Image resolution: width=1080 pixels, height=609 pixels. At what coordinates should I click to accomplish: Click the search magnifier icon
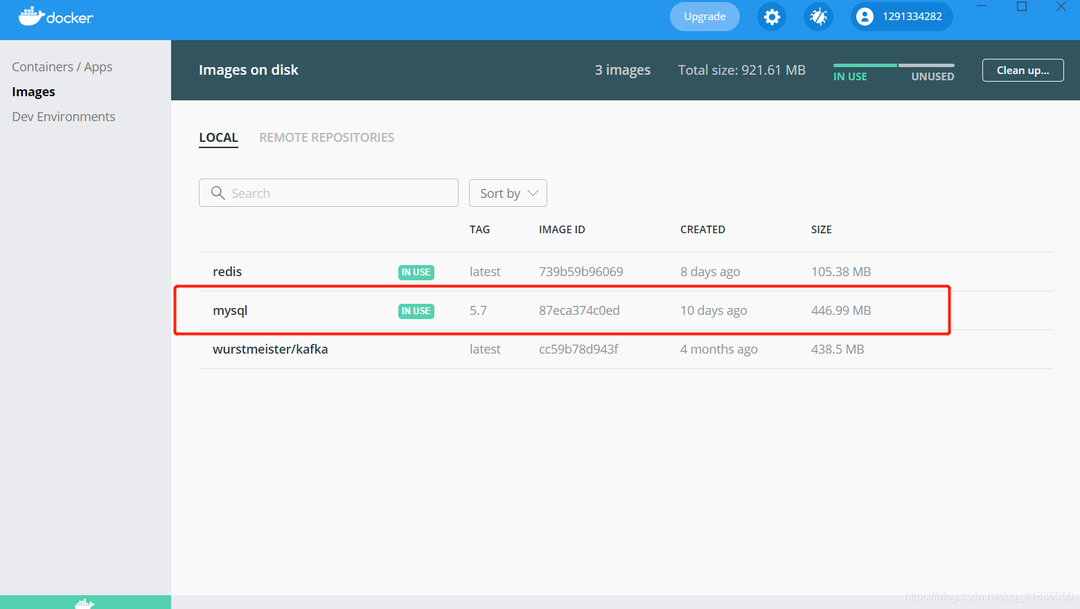[218, 192]
